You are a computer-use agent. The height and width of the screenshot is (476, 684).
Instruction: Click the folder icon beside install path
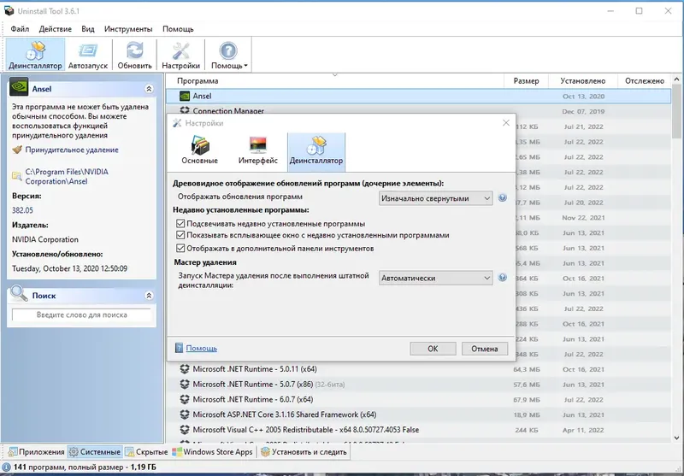pyautogui.click(x=16, y=176)
